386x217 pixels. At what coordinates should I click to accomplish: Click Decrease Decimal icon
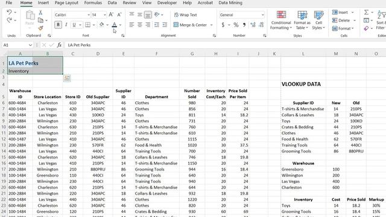[x=261, y=25]
